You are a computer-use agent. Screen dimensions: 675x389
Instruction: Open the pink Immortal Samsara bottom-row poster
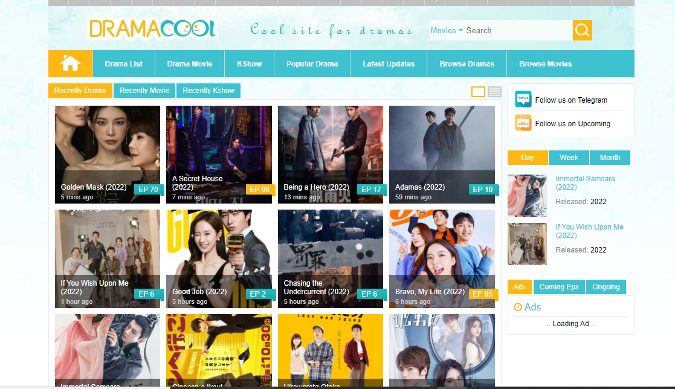point(108,350)
